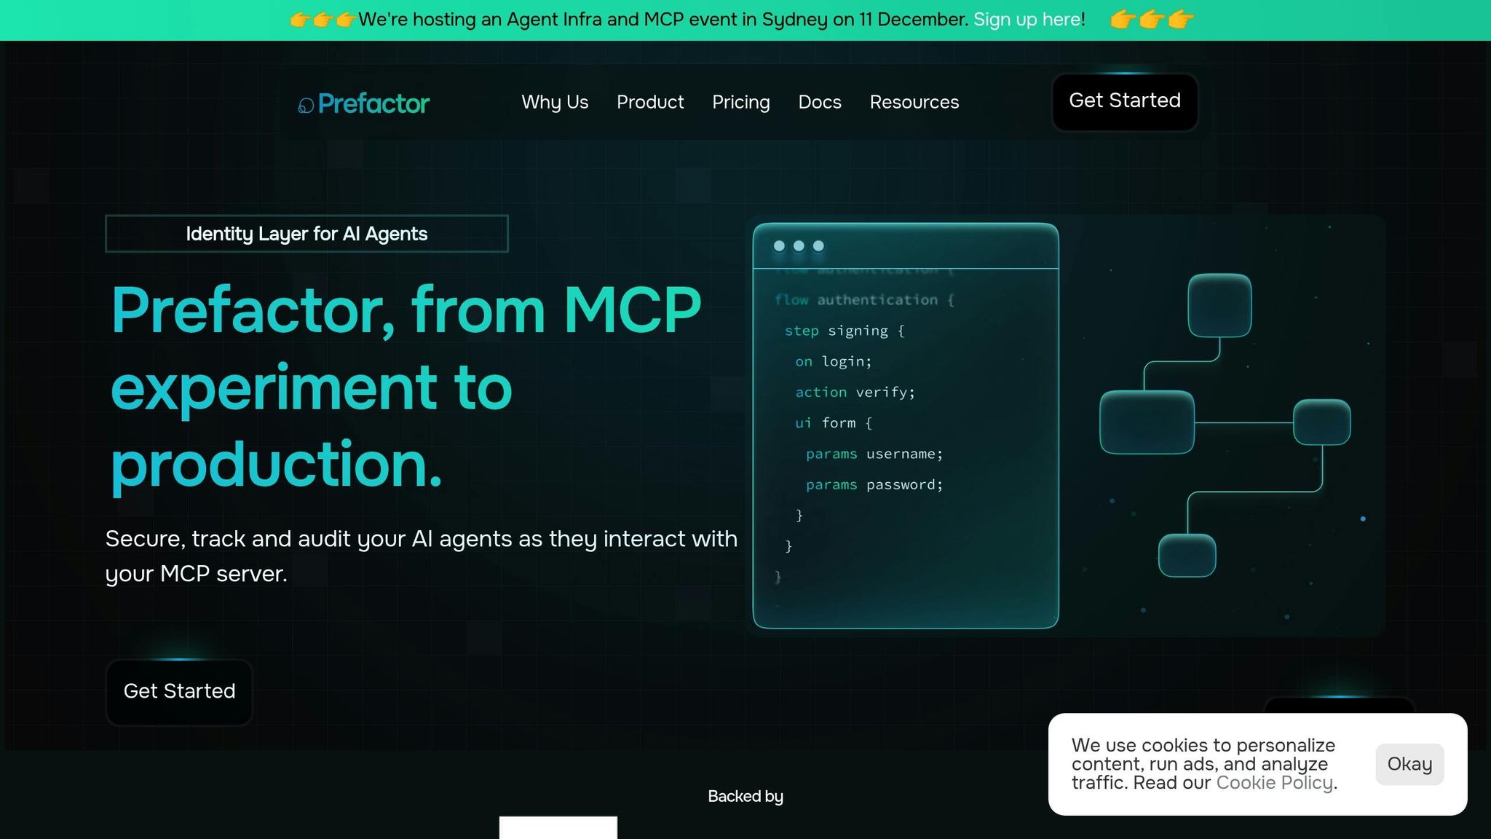
Task: Click the 'action verify;' code line
Action: coord(855,393)
